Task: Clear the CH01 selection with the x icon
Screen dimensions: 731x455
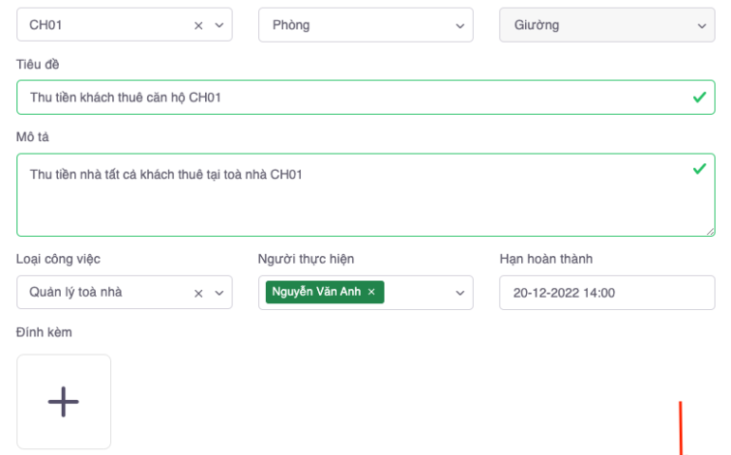Action: coord(198,26)
